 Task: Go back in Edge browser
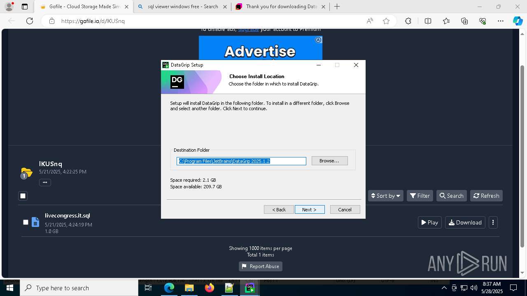(12, 21)
